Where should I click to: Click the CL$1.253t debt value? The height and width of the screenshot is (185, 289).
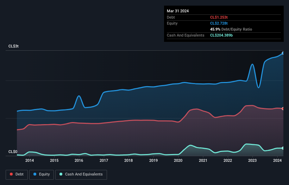click(x=219, y=17)
